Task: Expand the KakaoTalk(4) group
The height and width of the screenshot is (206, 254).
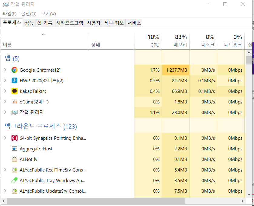Action: [5, 91]
